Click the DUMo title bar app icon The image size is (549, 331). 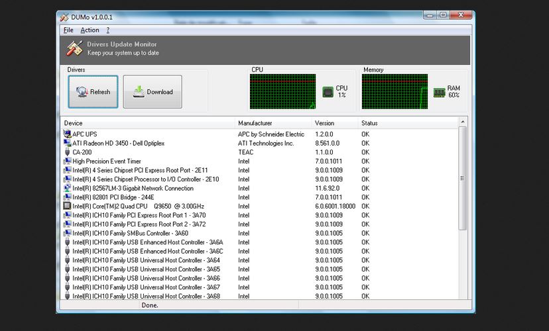(x=64, y=17)
